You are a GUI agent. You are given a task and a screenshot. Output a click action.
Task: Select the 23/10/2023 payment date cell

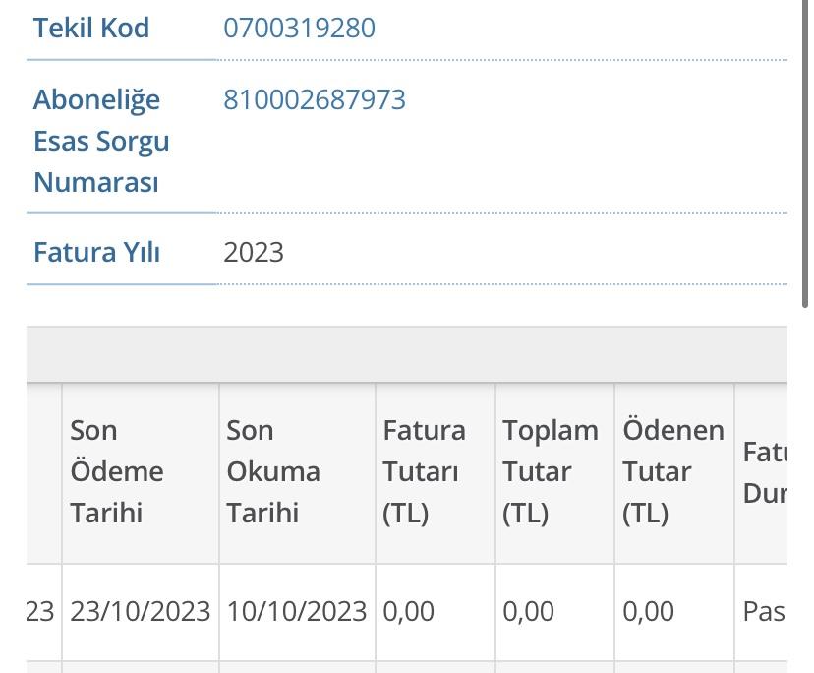141,611
